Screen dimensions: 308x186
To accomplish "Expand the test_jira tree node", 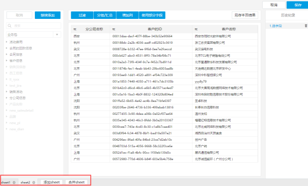I will click(x=6, y=86).
